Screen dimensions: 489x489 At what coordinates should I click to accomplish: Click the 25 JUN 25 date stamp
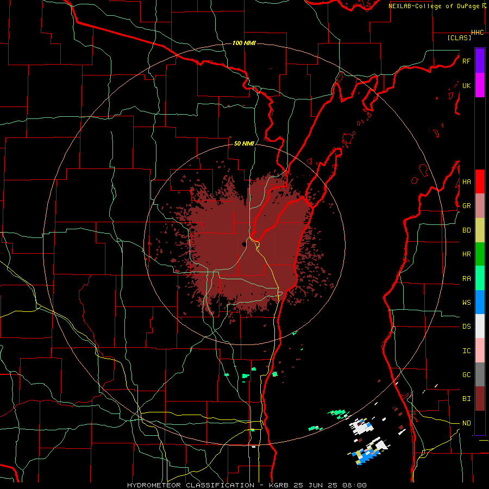(x=316, y=485)
